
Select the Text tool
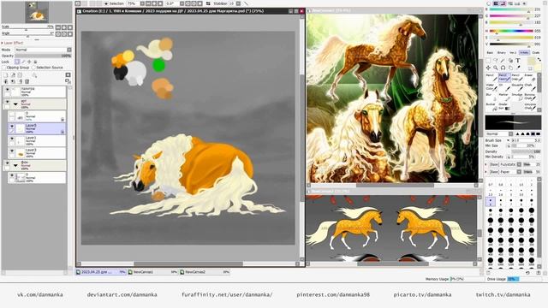coord(518,61)
